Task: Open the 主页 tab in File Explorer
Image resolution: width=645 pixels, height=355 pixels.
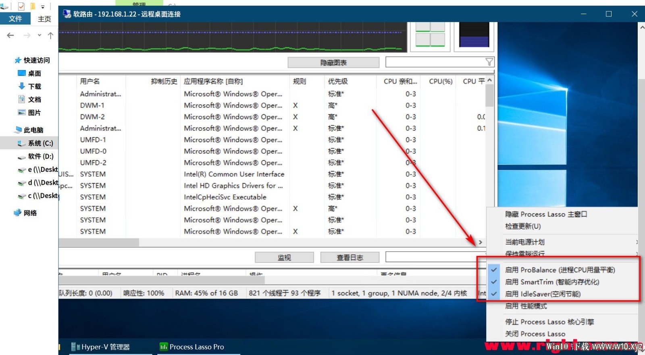Action: [x=44, y=19]
